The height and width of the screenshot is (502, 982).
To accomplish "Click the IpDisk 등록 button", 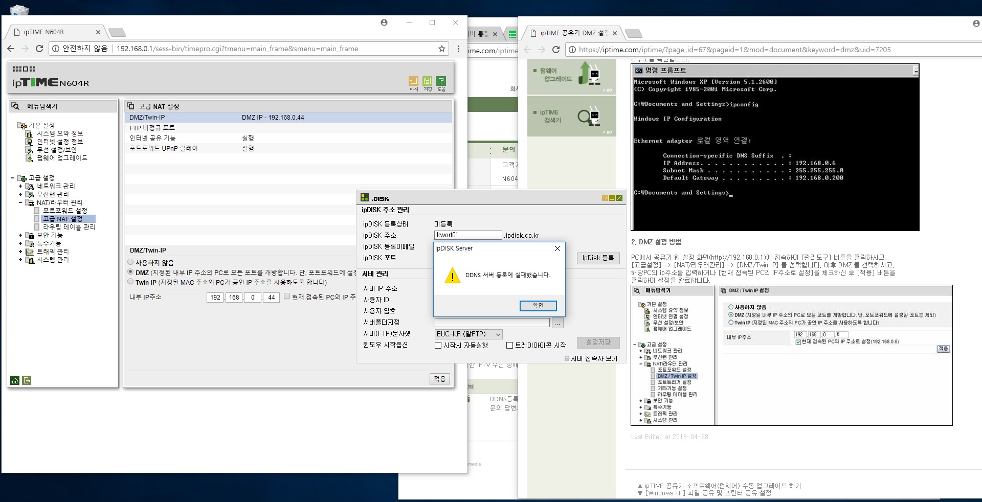I will click(x=598, y=258).
